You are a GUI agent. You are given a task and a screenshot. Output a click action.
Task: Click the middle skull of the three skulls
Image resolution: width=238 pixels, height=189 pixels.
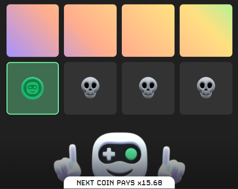[x=148, y=88]
